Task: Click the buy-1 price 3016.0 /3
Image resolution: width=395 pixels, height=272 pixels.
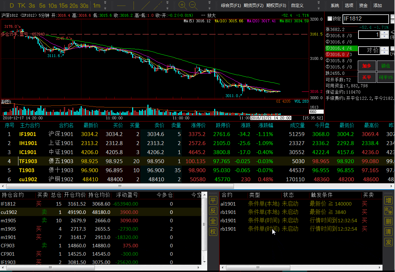Action: [341, 55]
